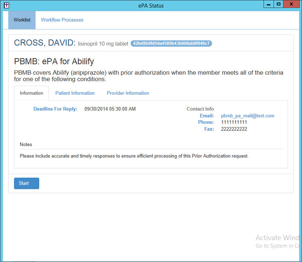Click the Notes section header

[26, 145]
